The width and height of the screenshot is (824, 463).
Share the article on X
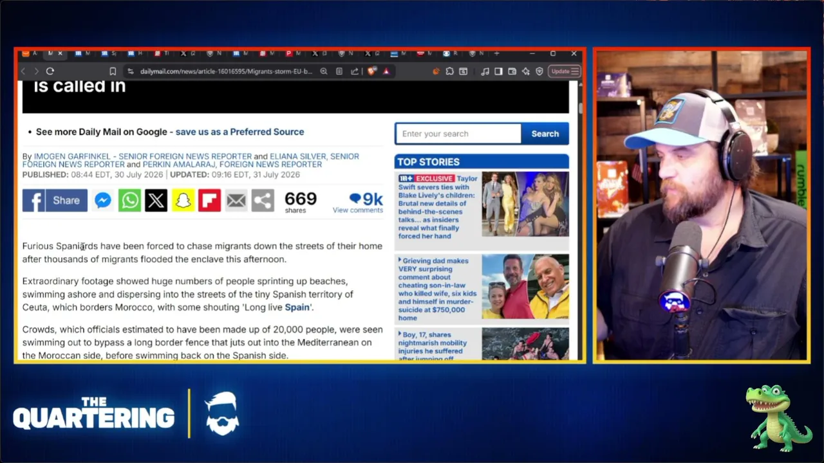[x=156, y=201]
